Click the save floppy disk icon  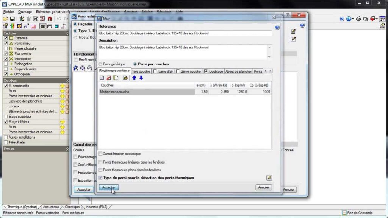click(x=12, y=19)
